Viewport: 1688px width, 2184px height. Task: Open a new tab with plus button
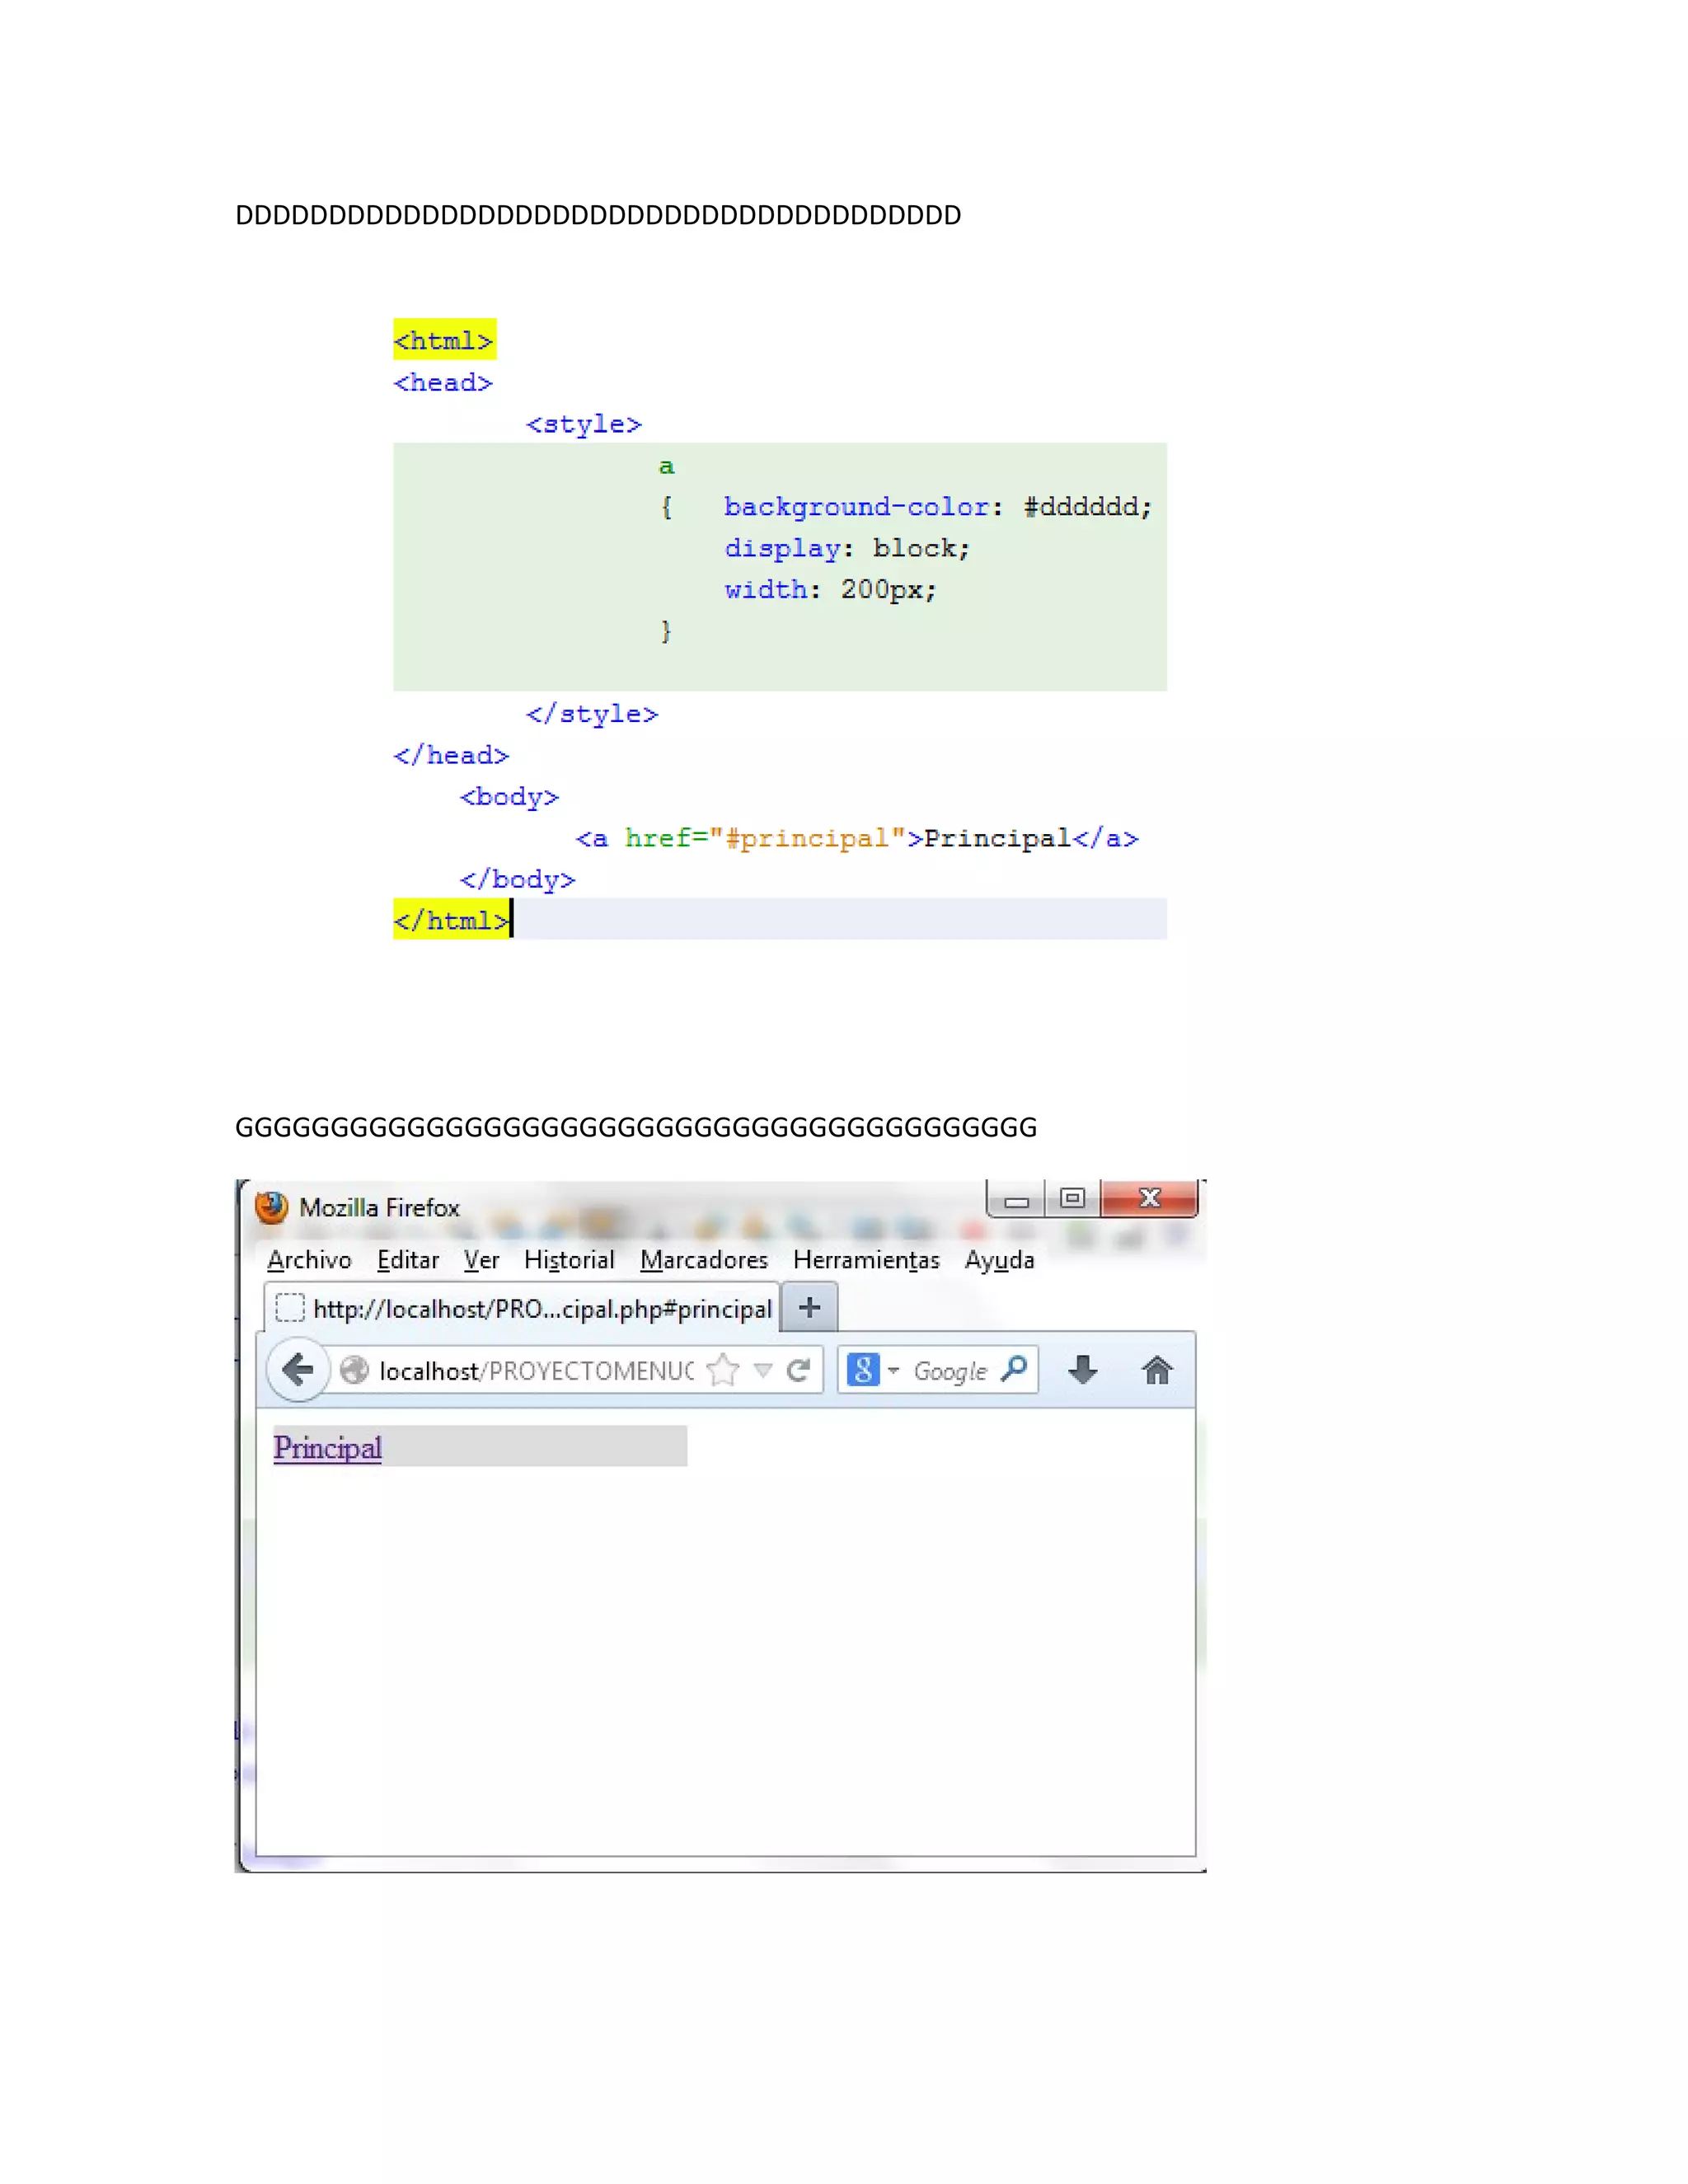pyautogui.click(x=810, y=1307)
